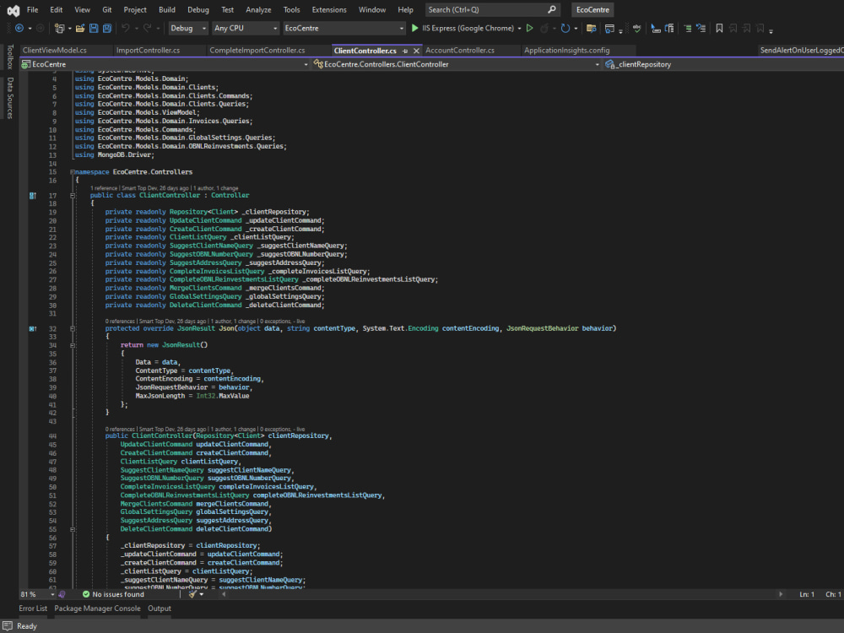This screenshot has height=633, width=844.
Task: Collapse the namespace EcoCentre.Controllers block
Action: tap(72, 172)
